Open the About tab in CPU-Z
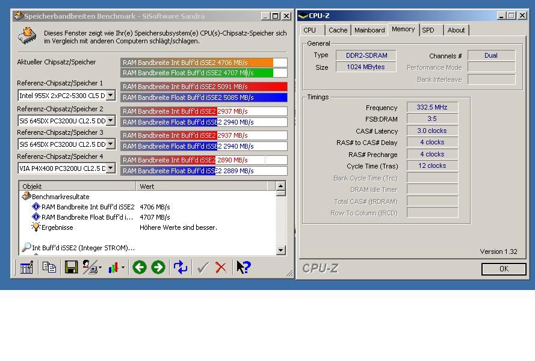 [456, 30]
